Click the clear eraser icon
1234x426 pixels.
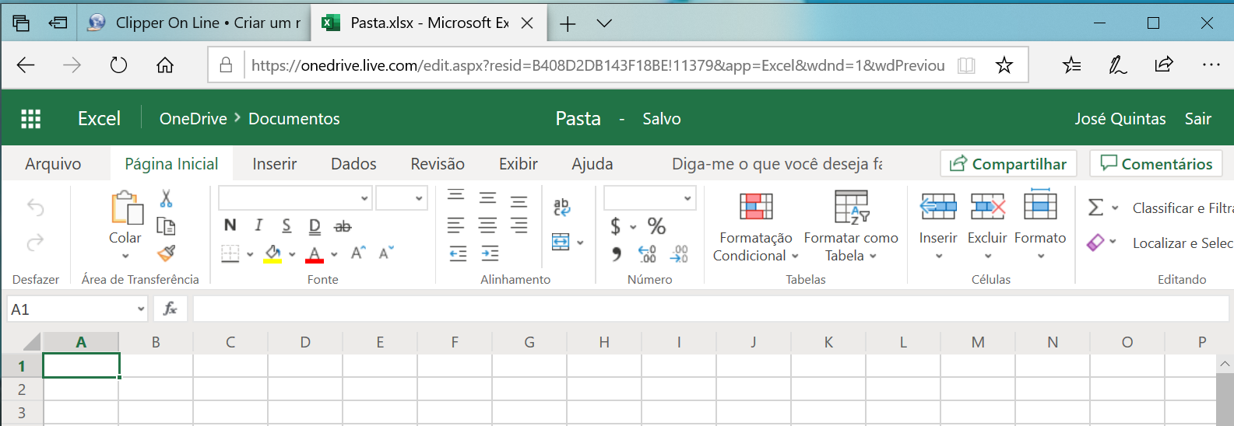1095,243
